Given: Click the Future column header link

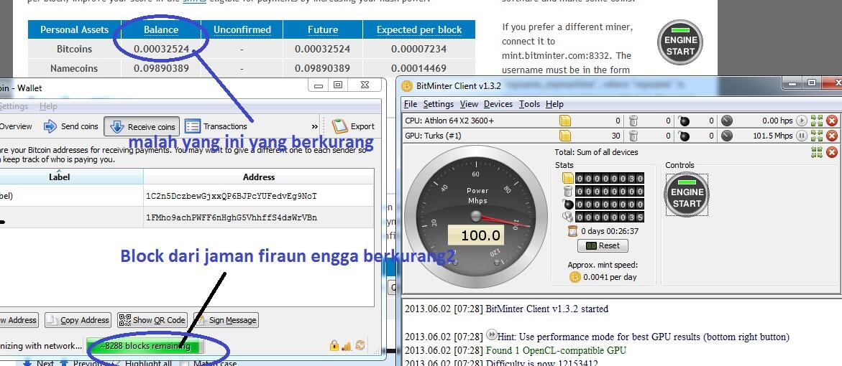Looking at the screenshot, I should pos(323,29).
